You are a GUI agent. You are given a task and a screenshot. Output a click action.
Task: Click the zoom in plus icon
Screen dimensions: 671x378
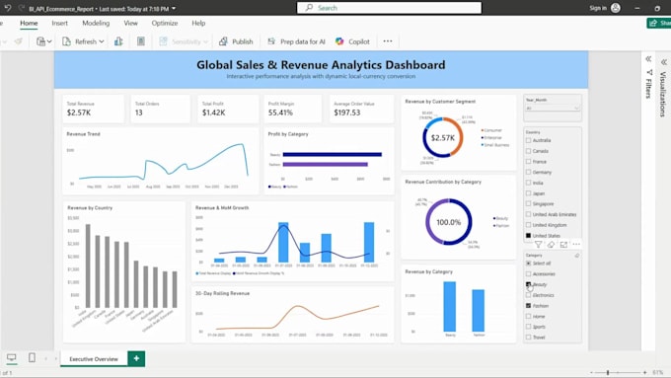pos(645,373)
